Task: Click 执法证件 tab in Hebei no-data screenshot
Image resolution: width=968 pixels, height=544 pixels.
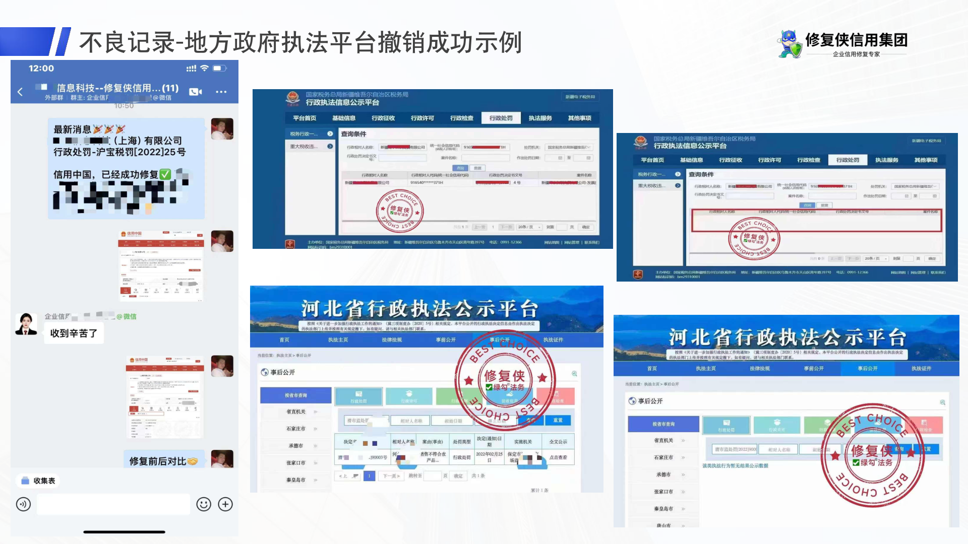Action: tap(921, 369)
